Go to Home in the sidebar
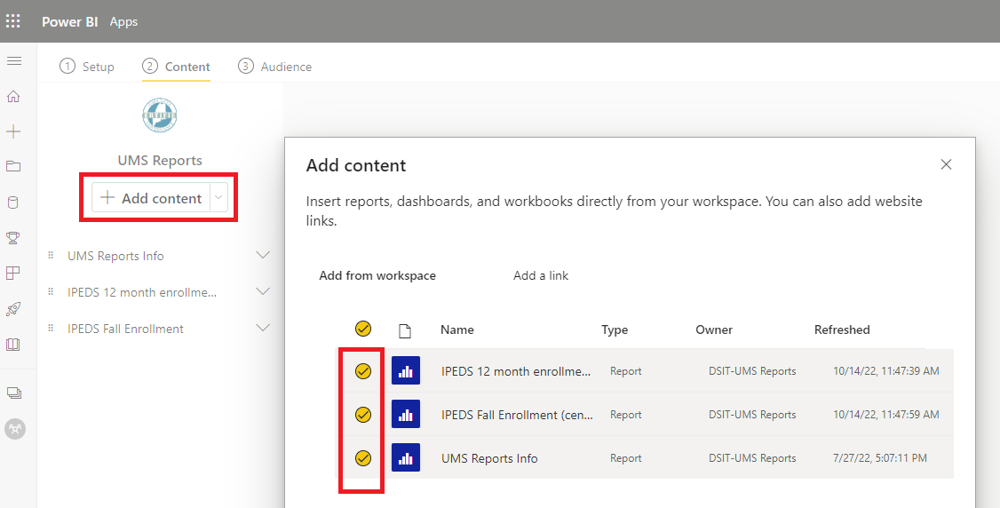The width and height of the screenshot is (1000, 508). click(13, 96)
